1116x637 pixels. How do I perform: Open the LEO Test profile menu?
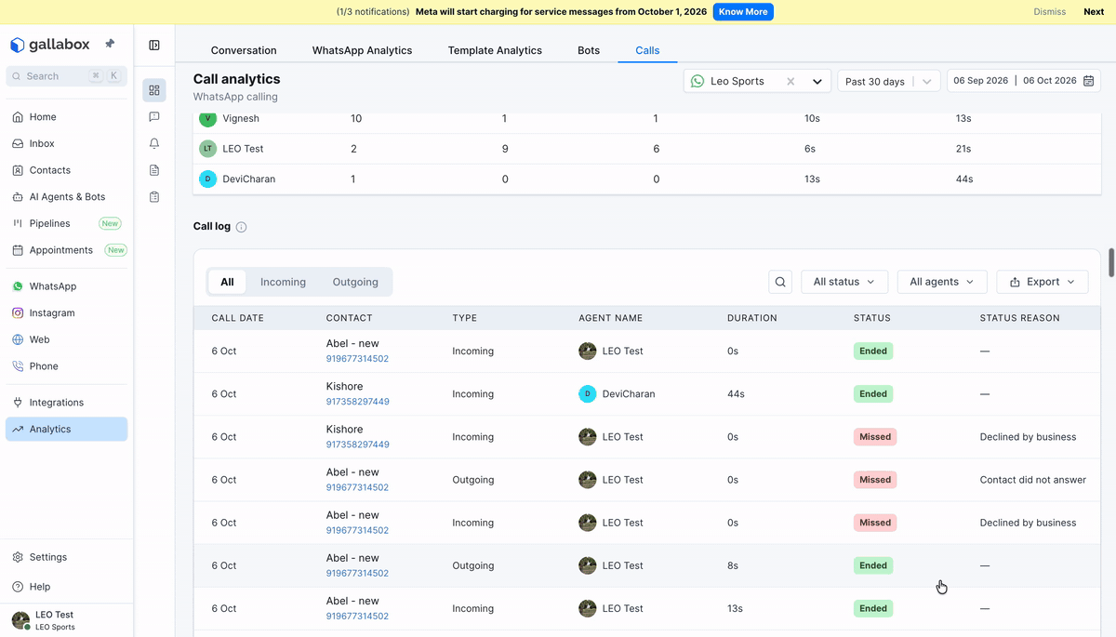66,620
